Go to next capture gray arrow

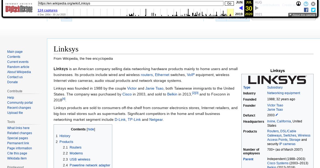[x=257, y=8]
